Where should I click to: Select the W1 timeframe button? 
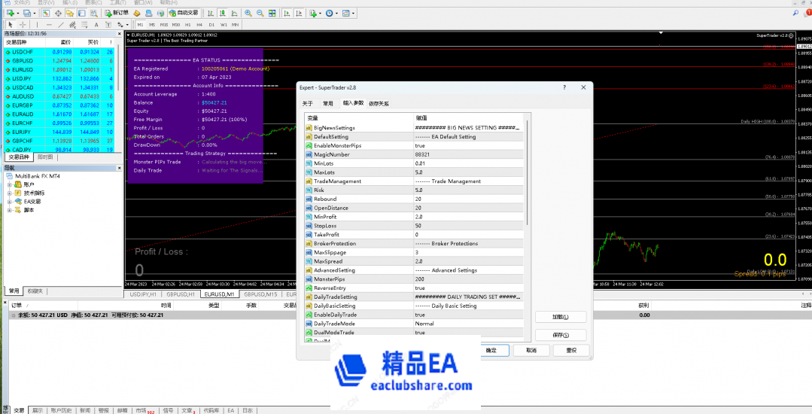pos(224,24)
